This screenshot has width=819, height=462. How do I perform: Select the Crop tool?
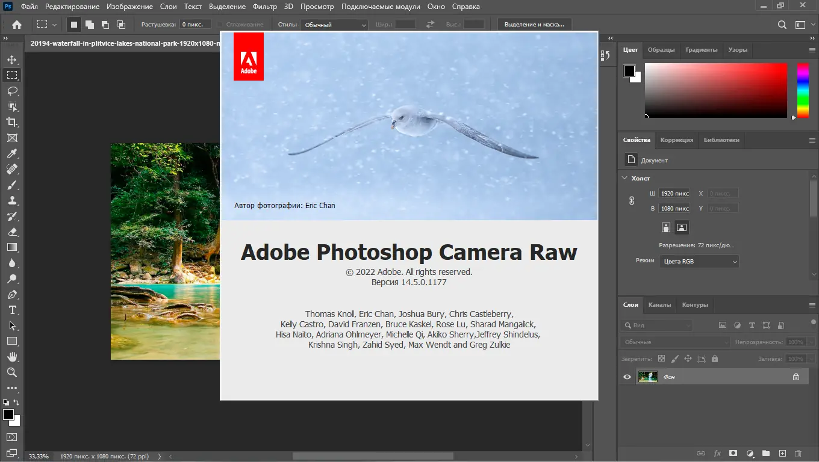click(x=11, y=122)
